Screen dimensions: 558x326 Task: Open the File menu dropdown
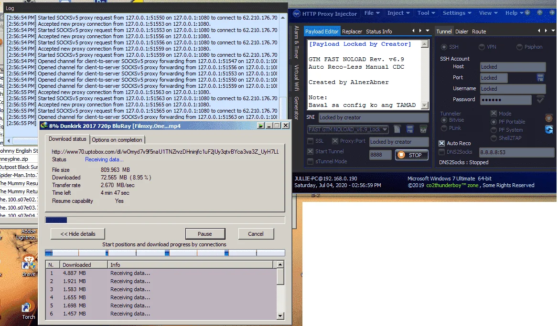[372, 13]
